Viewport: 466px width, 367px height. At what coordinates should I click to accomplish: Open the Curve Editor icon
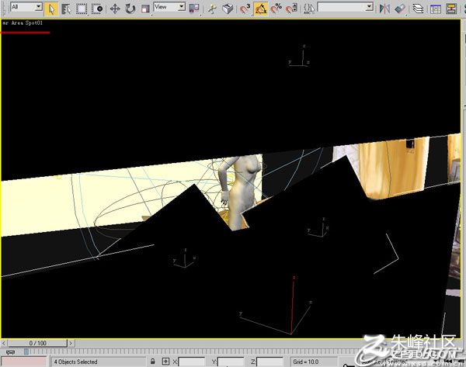point(436,9)
